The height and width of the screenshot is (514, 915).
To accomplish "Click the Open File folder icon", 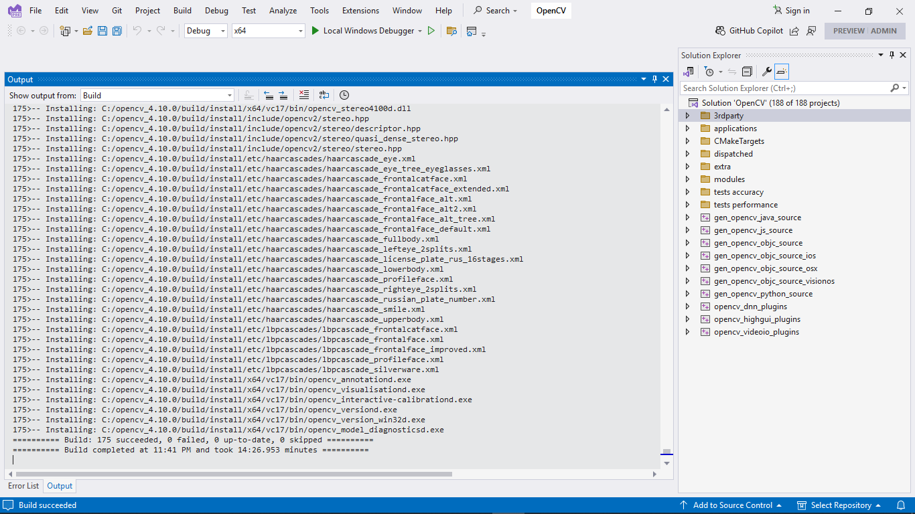I will pos(88,31).
